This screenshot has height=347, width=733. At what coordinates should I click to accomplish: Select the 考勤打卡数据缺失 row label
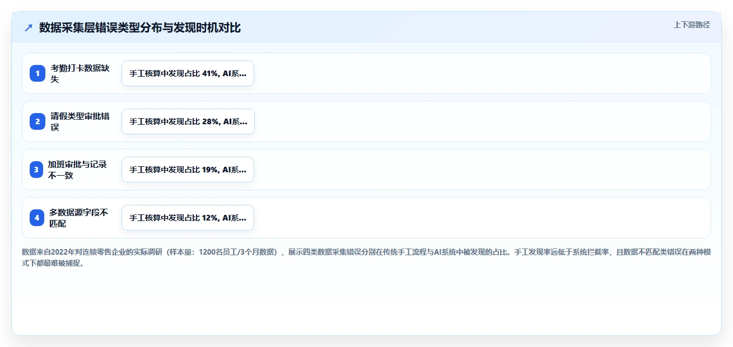(80, 73)
